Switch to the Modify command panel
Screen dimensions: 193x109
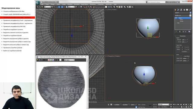pos(178,10)
